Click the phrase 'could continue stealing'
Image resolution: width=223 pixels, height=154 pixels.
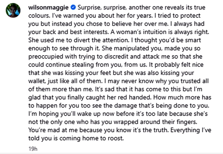[x=61, y=65]
